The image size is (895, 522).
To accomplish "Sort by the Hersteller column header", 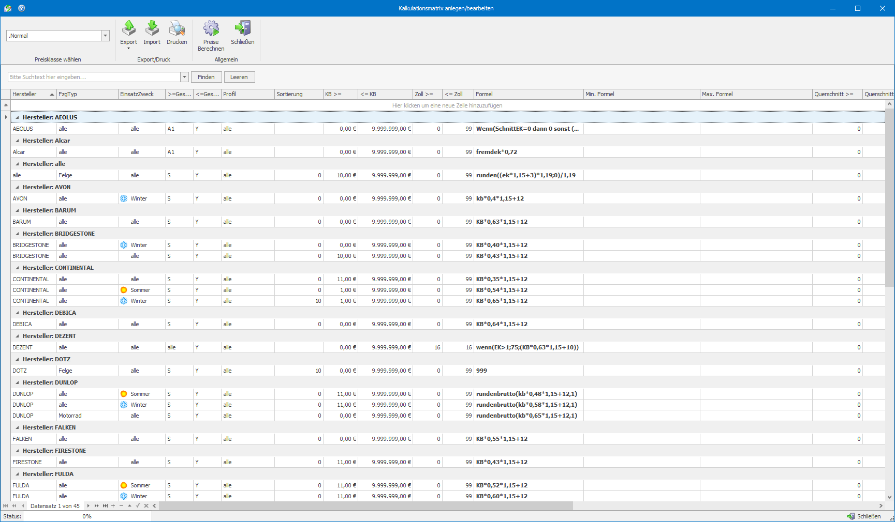I will (34, 94).
